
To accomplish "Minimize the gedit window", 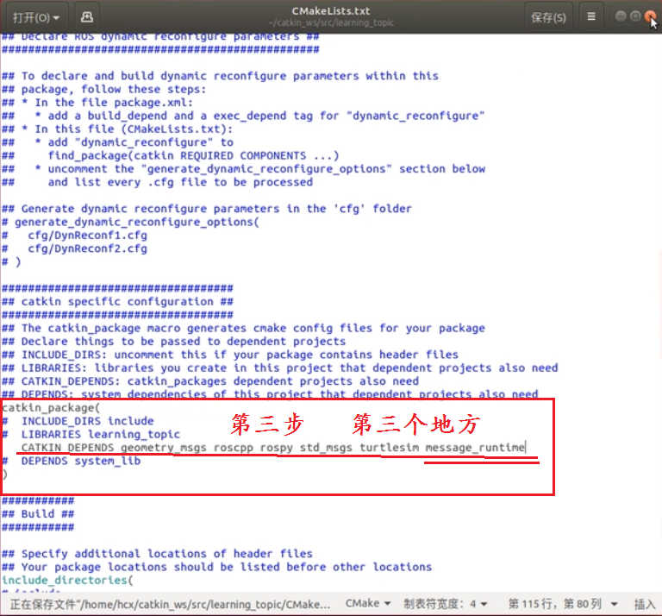I will (621, 16).
